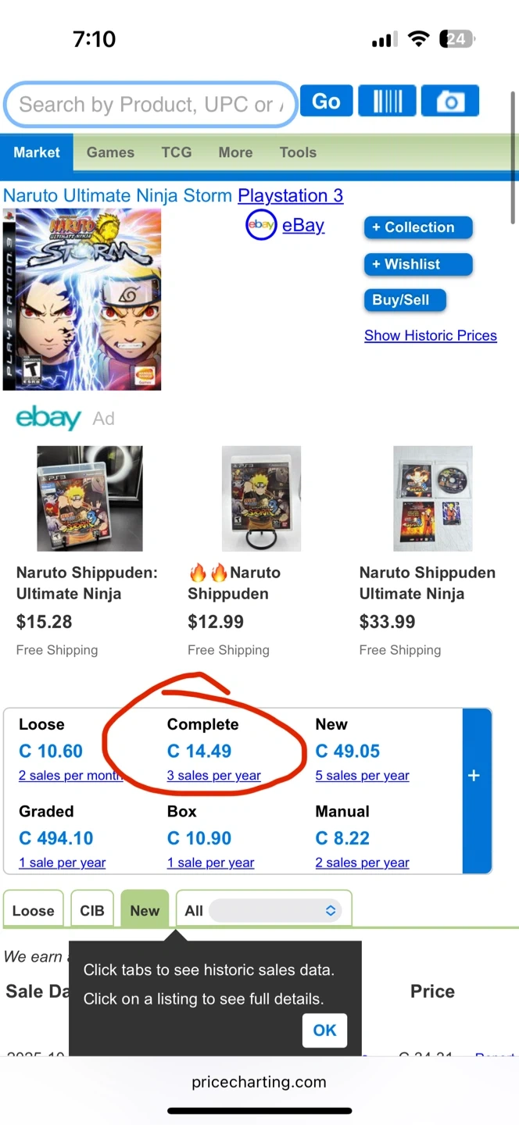Open the Naruto Ultimate Ninja Storm cover image
The image size is (519, 1125).
(82, 299)
